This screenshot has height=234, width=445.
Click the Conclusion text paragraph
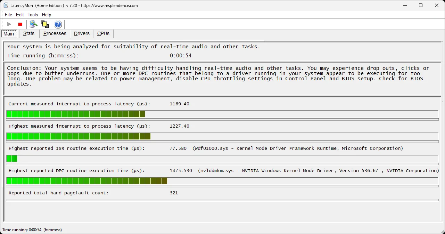(218, 76)
